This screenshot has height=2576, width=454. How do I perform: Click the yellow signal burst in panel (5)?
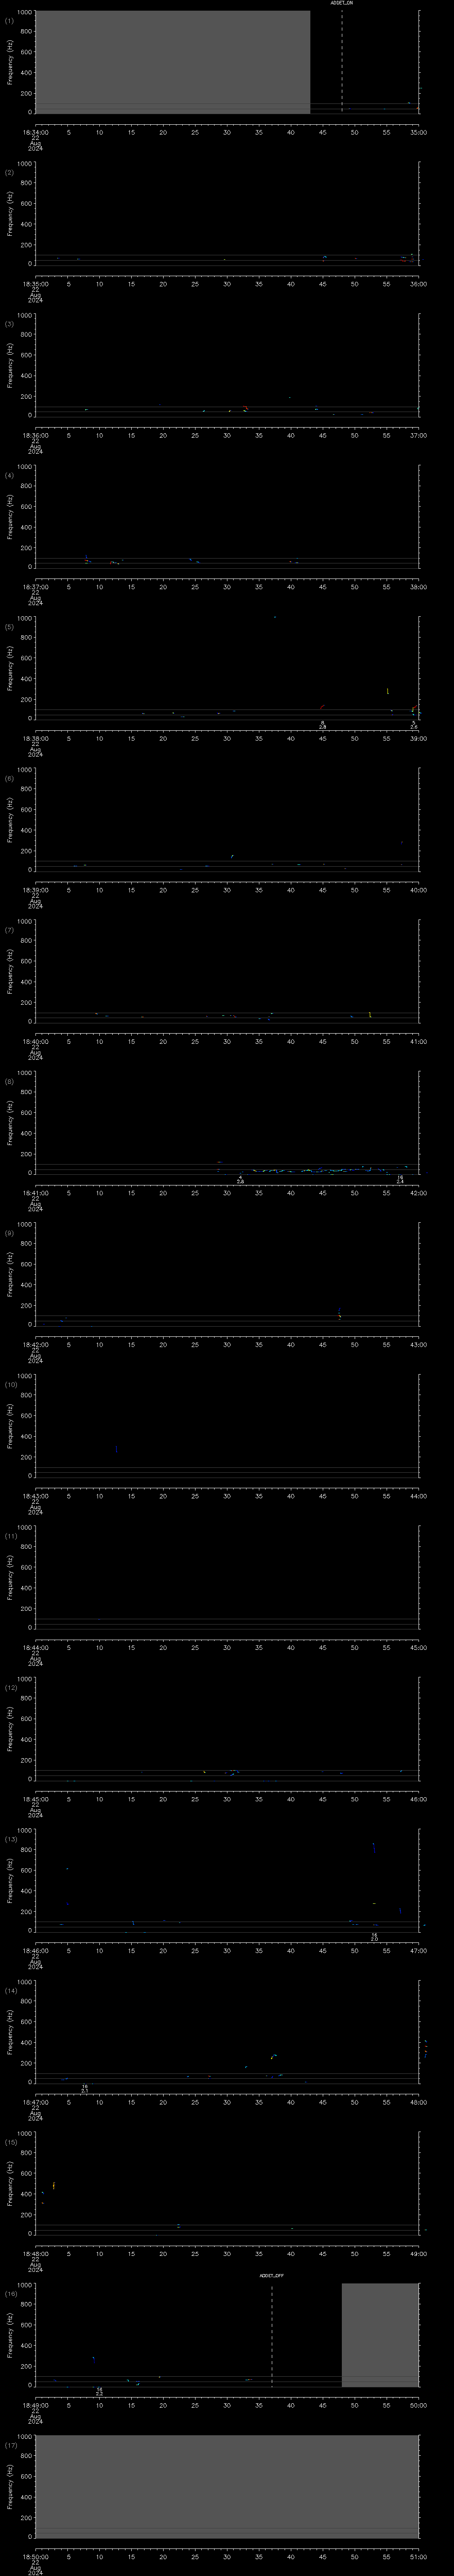[x=387, y=691]
